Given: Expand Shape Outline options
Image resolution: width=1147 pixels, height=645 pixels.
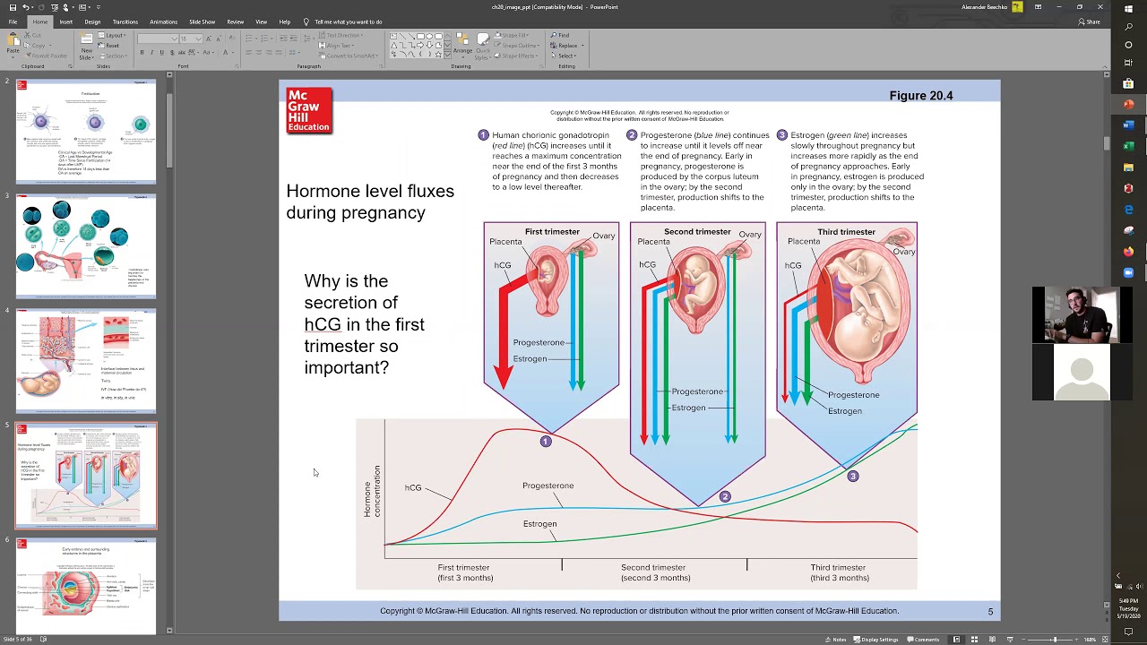Looking at the screenshot, I should pos(517,46).
